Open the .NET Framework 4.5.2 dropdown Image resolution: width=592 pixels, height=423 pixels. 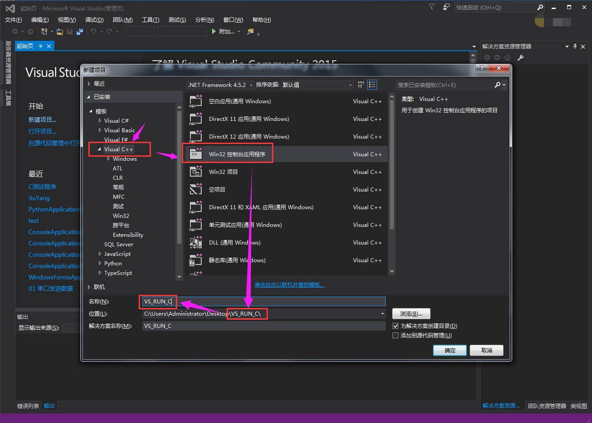220,85
